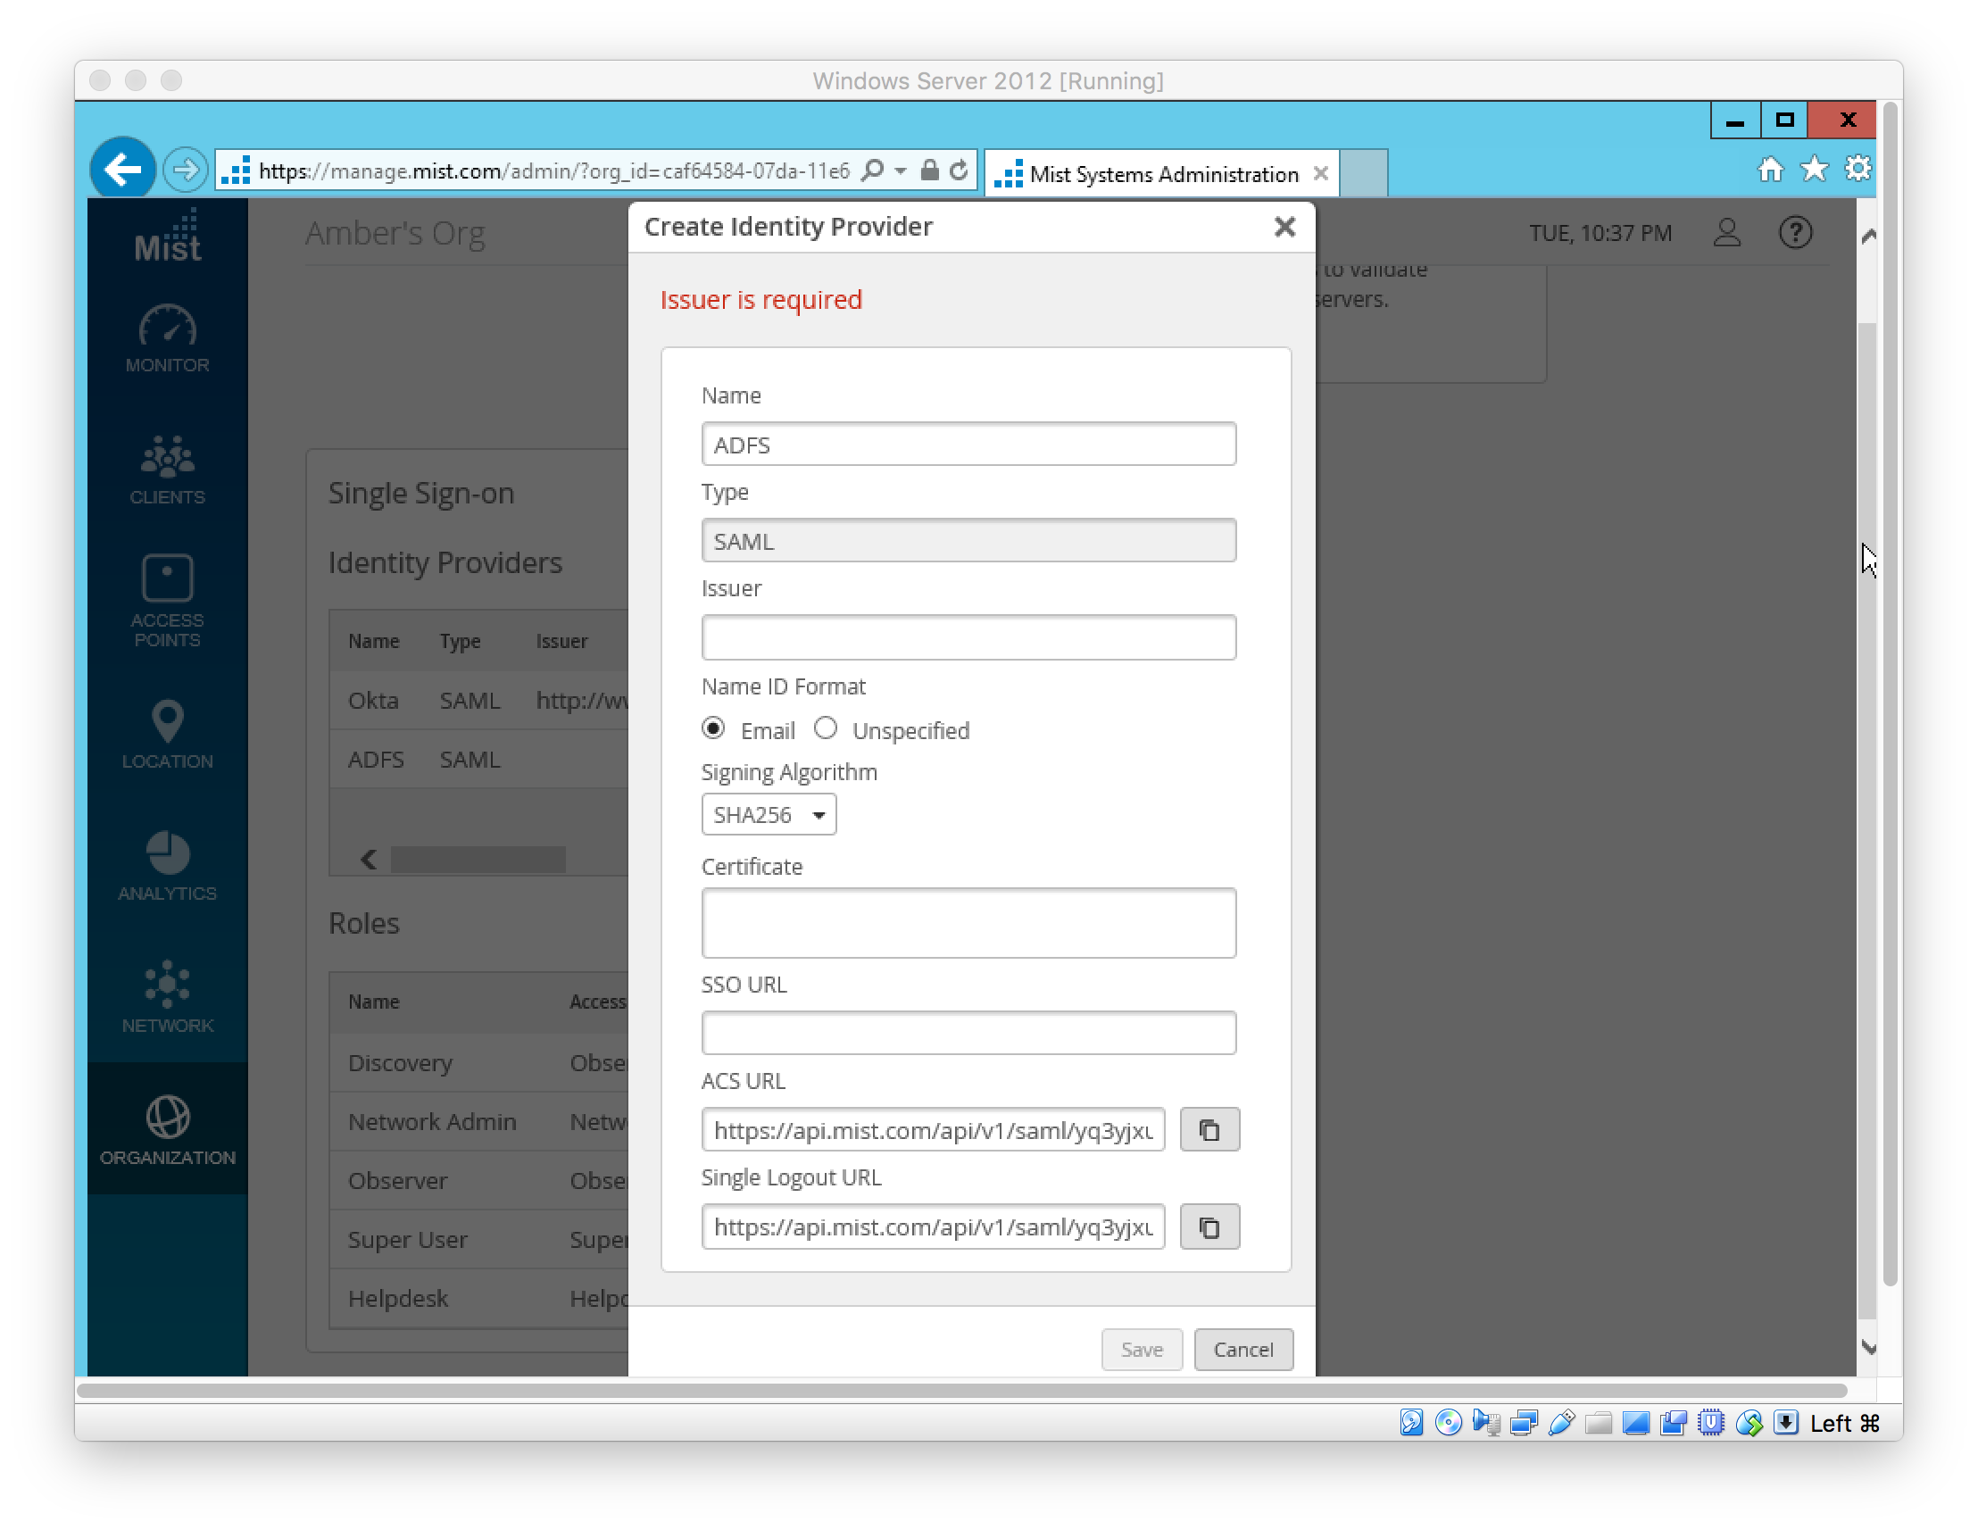Click into the Issuer text field

tap(968, 636)
